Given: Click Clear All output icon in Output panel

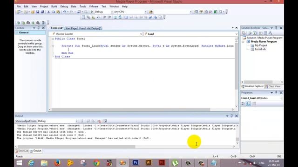Looking at the screenshot, I should (x=99, y=121).
